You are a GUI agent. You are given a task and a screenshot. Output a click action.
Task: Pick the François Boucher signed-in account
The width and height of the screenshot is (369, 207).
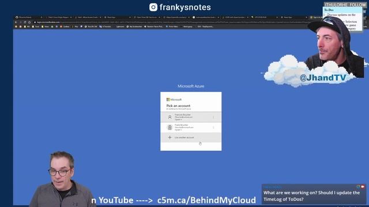point(191,117)
